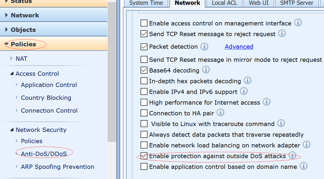Enable access control on management interface checkbox
The width and height of the screenshot is (324, 179).
tap(144, 23)
